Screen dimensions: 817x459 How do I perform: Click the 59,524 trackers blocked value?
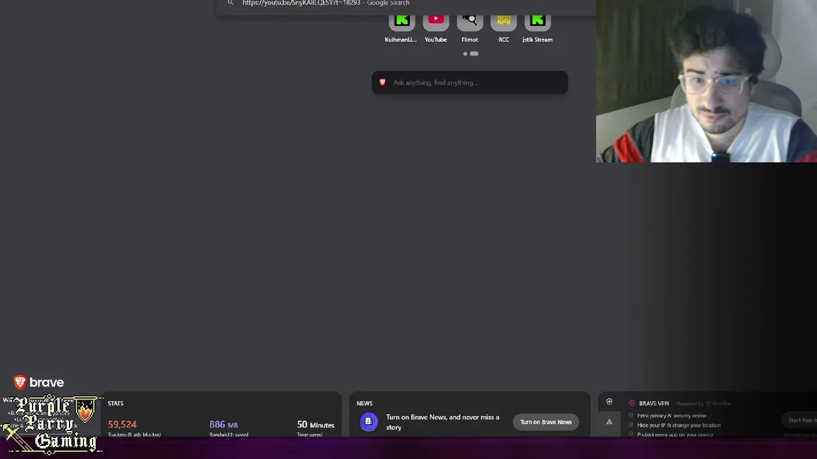point(122,424)
